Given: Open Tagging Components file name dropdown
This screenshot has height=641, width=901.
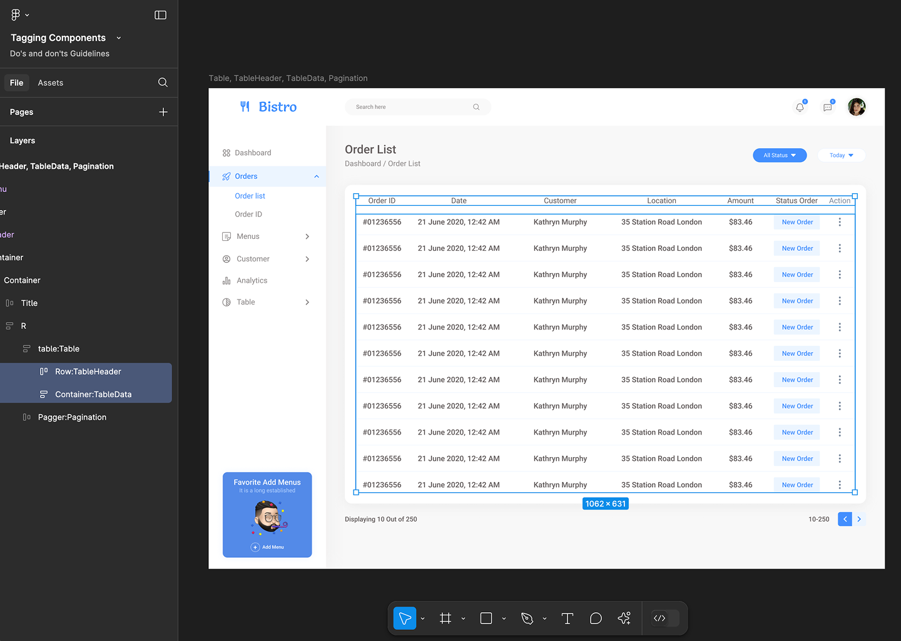Looking at the screenshot, I should [119, 38].
